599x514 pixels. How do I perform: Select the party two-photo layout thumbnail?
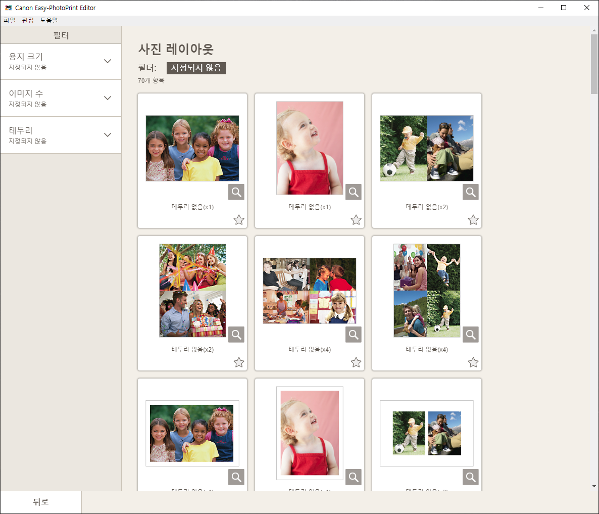click(192, 291)
